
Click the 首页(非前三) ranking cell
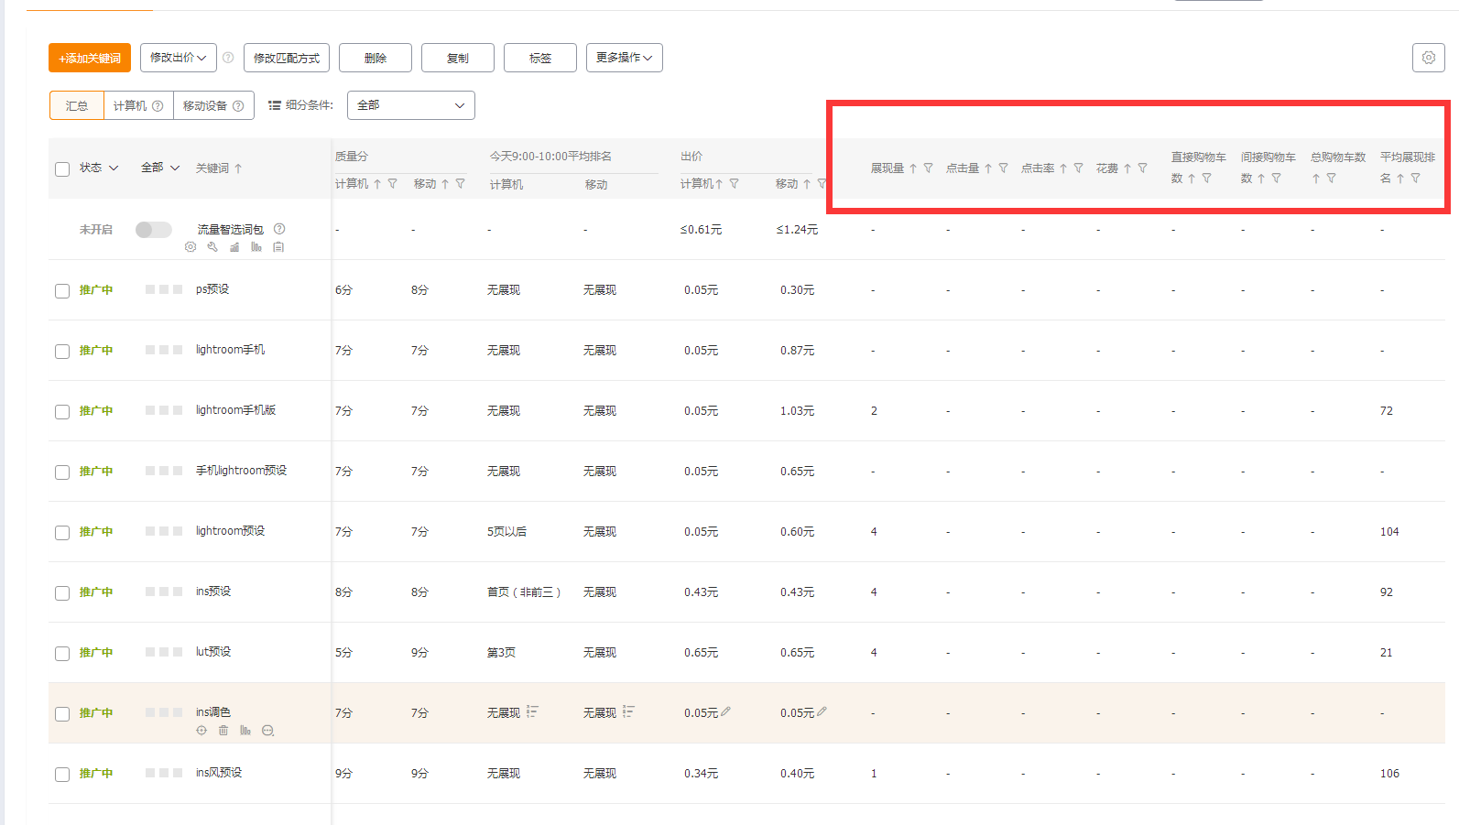524,592
